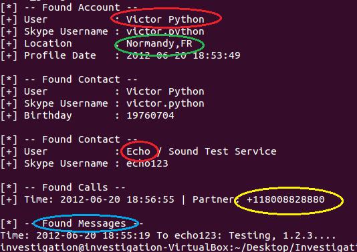Image resolution: width=357 pixels, height=252 pixels.
Task: Click the second Found Contact header
Action: coord(69,139)
